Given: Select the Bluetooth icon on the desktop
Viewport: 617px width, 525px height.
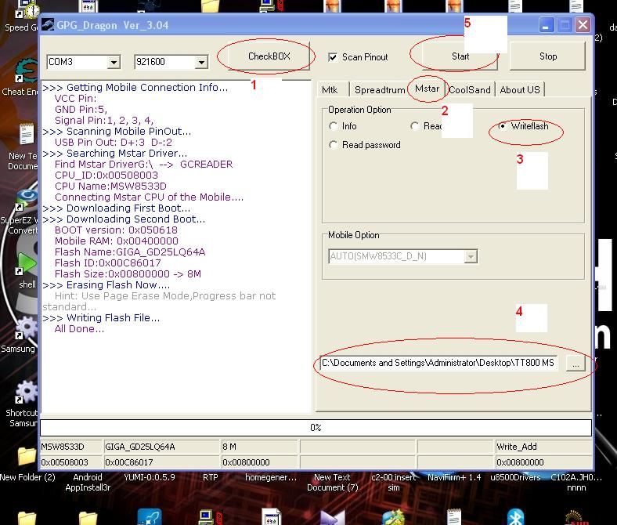Looking at the screenshot, I should coord(515,516).
